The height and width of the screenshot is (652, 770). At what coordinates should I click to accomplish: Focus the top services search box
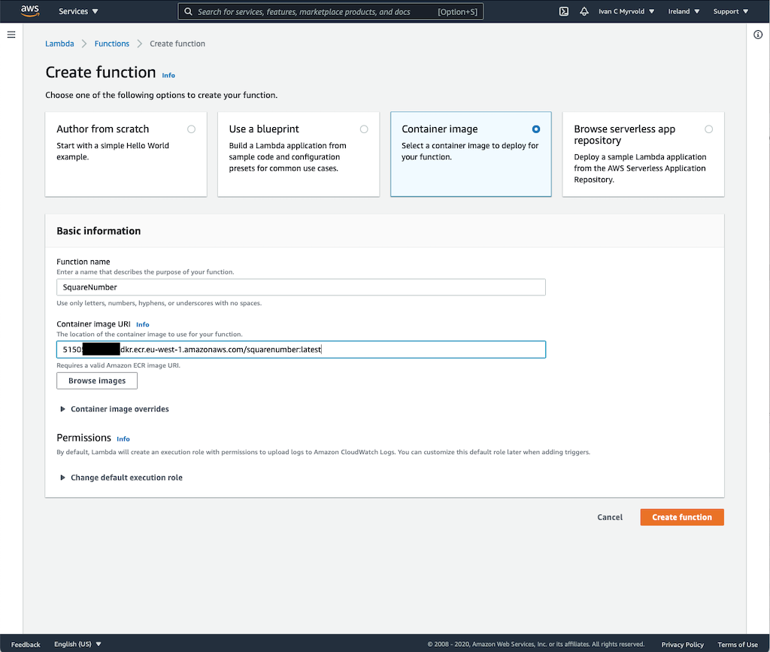[331, 11]
